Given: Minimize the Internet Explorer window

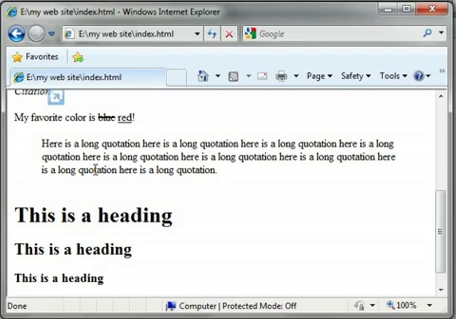Looking at the screenshot, I should pos(389,9).
